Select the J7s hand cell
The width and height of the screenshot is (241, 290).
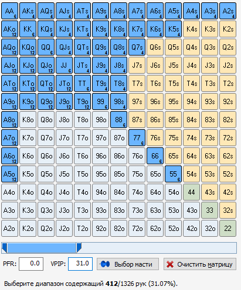point(137,65)
